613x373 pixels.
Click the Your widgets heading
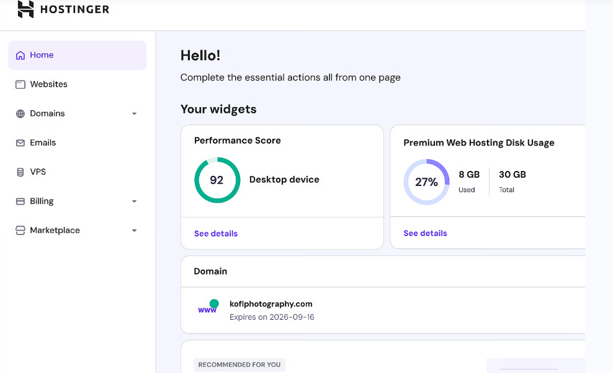point(218,110)
